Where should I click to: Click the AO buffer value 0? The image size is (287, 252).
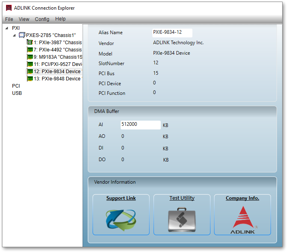pyautogui.click(x=123, y=136)
